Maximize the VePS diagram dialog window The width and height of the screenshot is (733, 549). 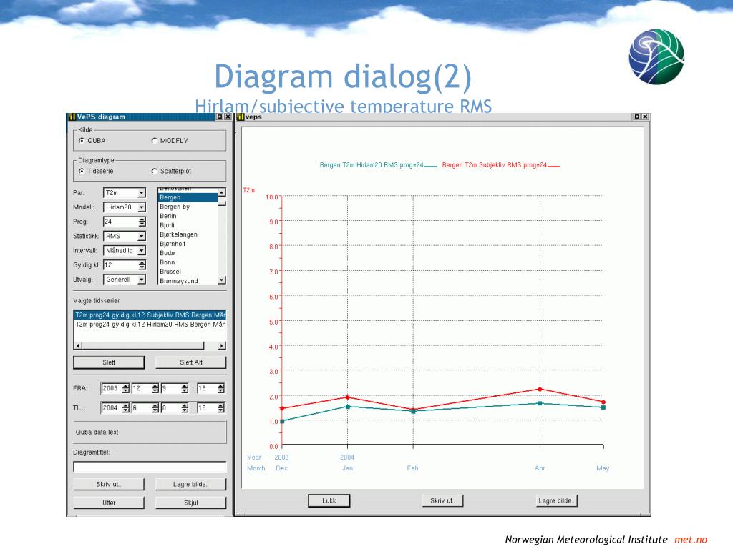pos(220,117)
